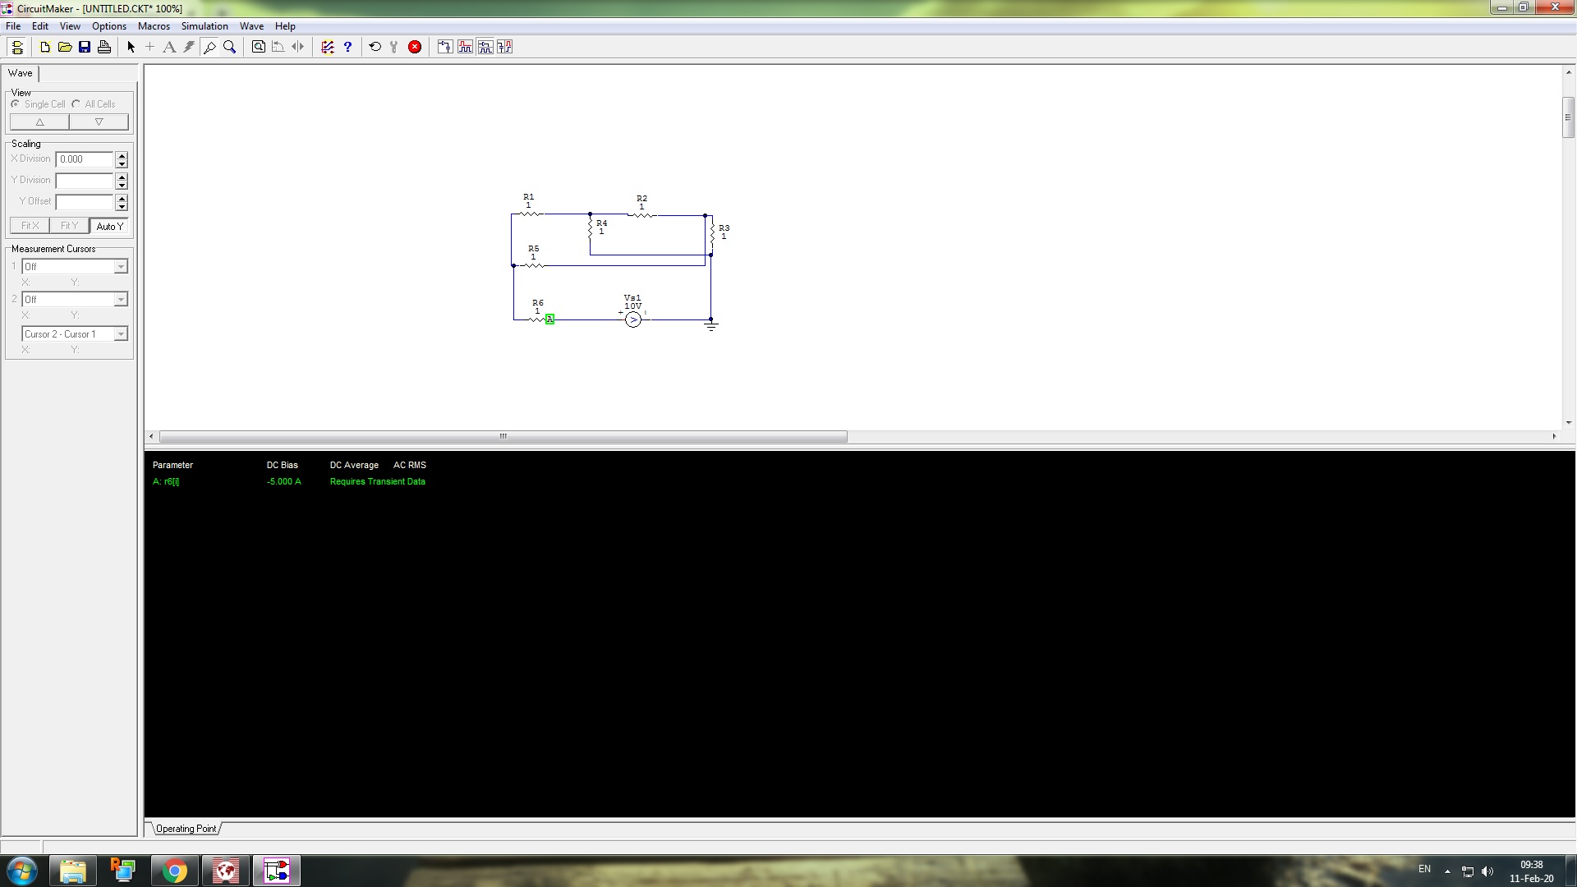Print the circuit
The width and height of the screenshot is (1577, 887).
(x=104, y=47)
